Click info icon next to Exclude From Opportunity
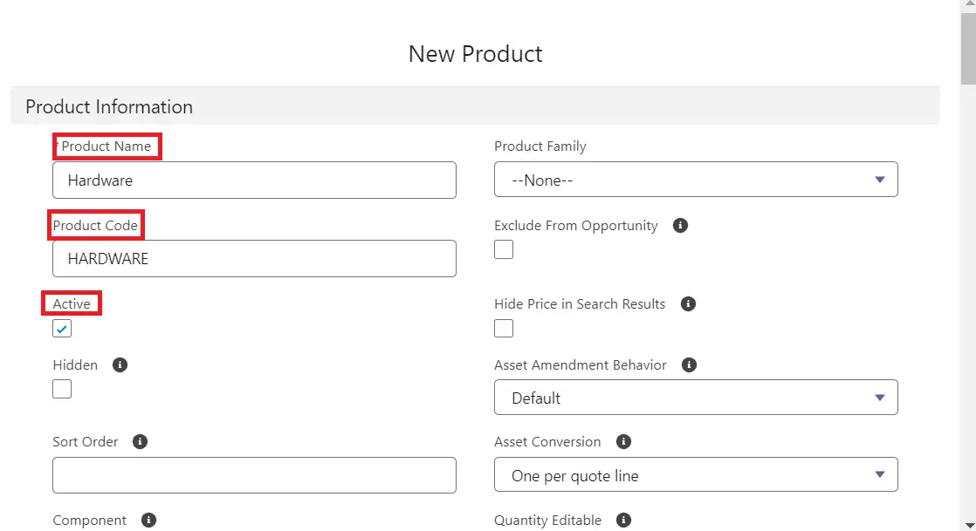This screenshot has width=976, height=531. [x=681, y=225]
